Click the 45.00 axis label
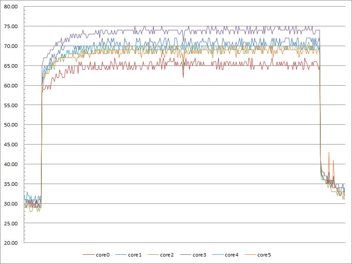This screenshot has height=264, width=352. [x=11, y=145]
